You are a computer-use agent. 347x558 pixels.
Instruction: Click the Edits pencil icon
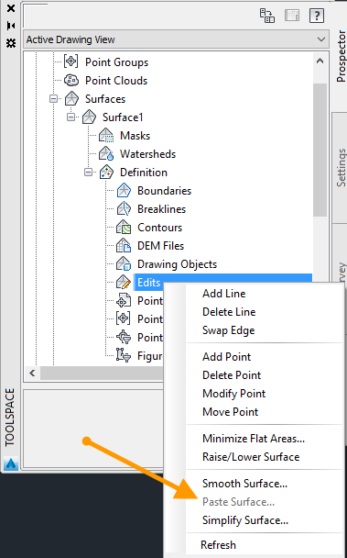click(x=124, y=282)
